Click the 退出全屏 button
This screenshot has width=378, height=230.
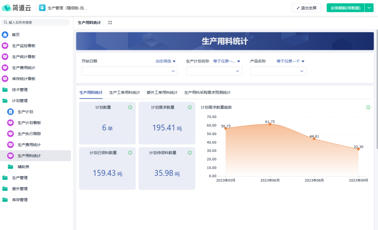(306, 8)
